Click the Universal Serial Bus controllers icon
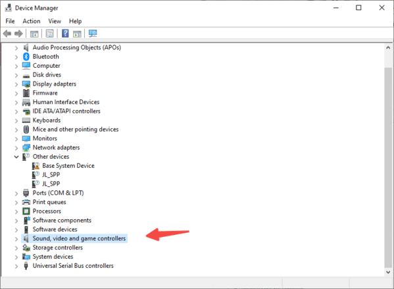 tap(26, 266)
